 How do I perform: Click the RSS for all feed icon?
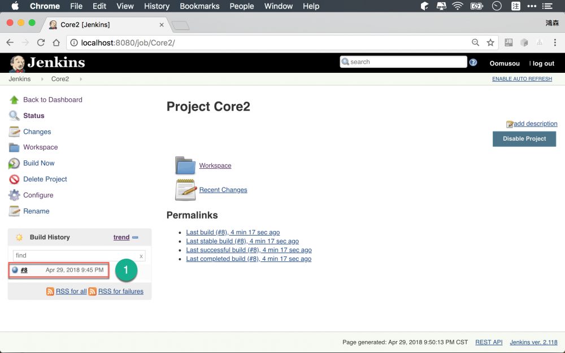click(x=51, y=291)
